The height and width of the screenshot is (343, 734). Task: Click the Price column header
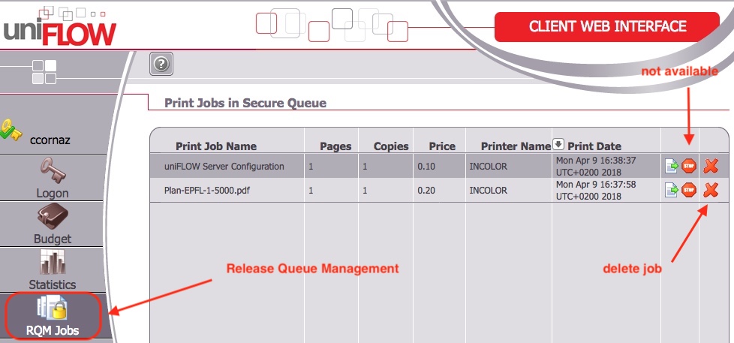tap(442, 146)
